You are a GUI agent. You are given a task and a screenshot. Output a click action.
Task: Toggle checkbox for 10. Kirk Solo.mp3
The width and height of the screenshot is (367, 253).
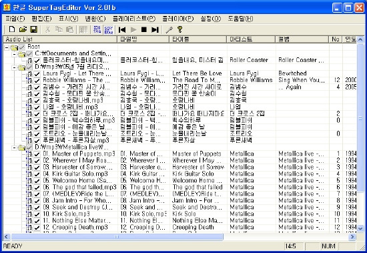[37, 214]
